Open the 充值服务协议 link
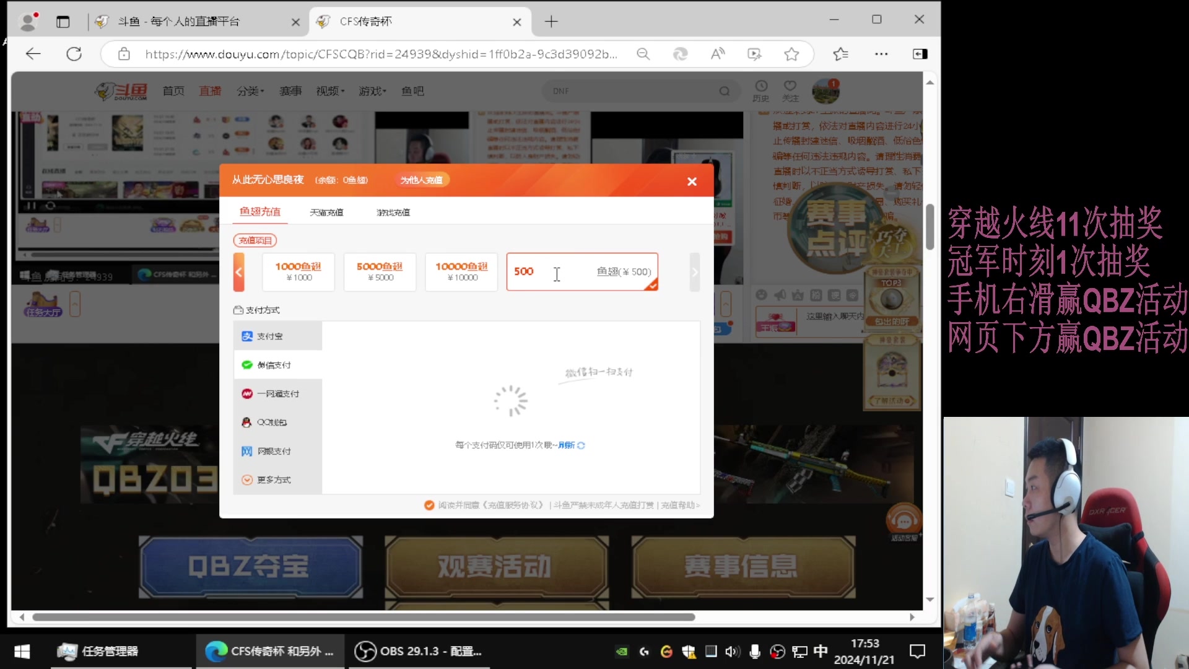Image resolution: width=1189 pixels, height=669 pixels. click(513, 505)
